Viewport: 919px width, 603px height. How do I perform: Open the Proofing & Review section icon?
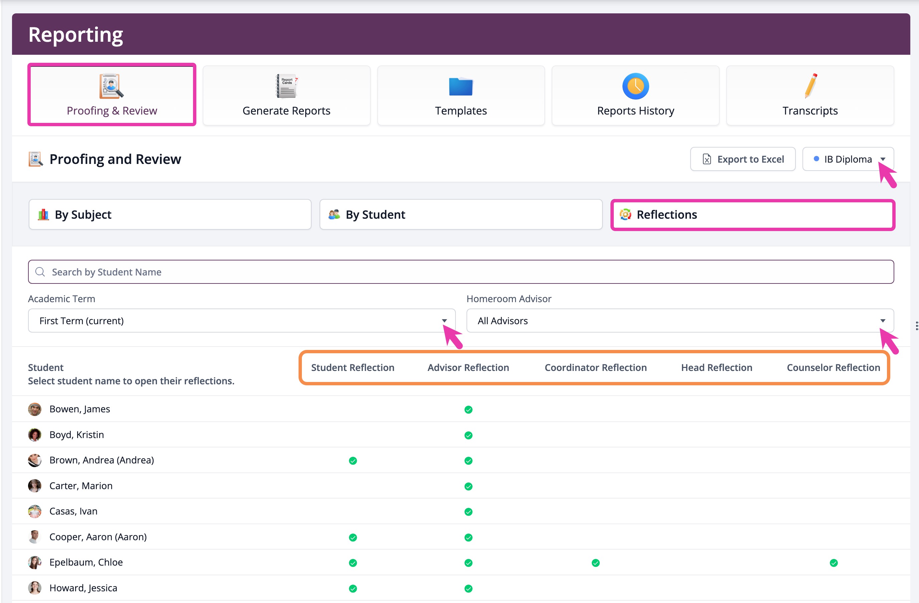[111, 86]
